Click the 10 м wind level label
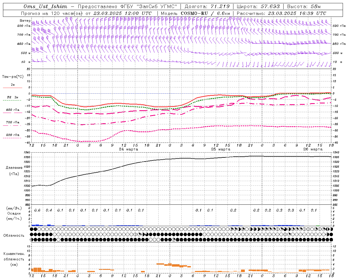Image resolution: width=347 pixels, height=278 pixels. click(x=26, y=62)
